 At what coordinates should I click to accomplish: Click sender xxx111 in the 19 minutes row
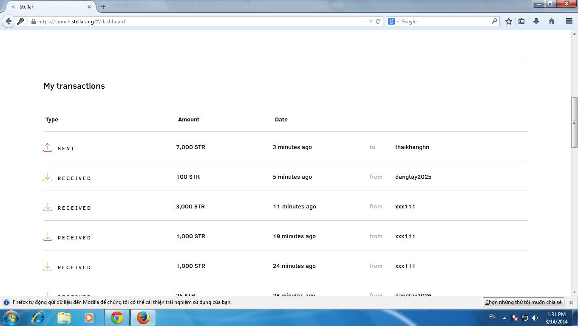click(405, 236)
